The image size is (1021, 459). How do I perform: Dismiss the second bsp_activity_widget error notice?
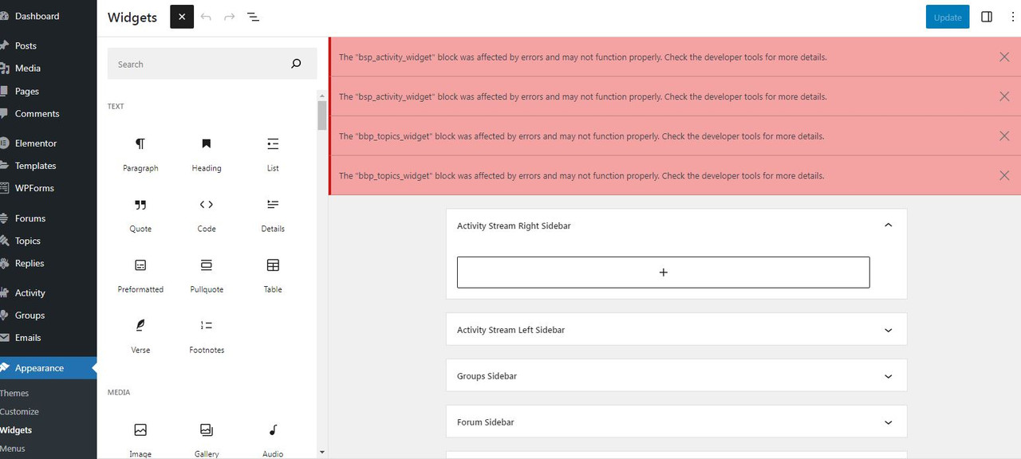[x=1004, y=96]
